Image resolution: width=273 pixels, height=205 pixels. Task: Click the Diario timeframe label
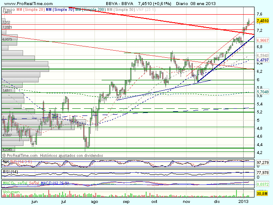(x=182, y=4)
